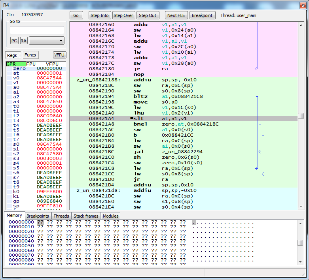Open the dropdown next to the RA button
Image resolution: width=309 pixels, height=280 pixels.
tap(47, 40)
